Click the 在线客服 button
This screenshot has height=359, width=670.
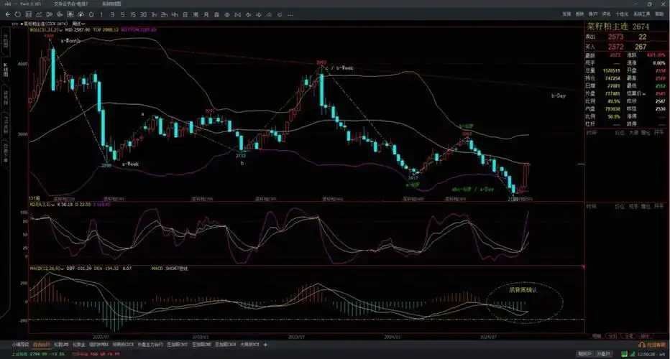pos(648,345)
